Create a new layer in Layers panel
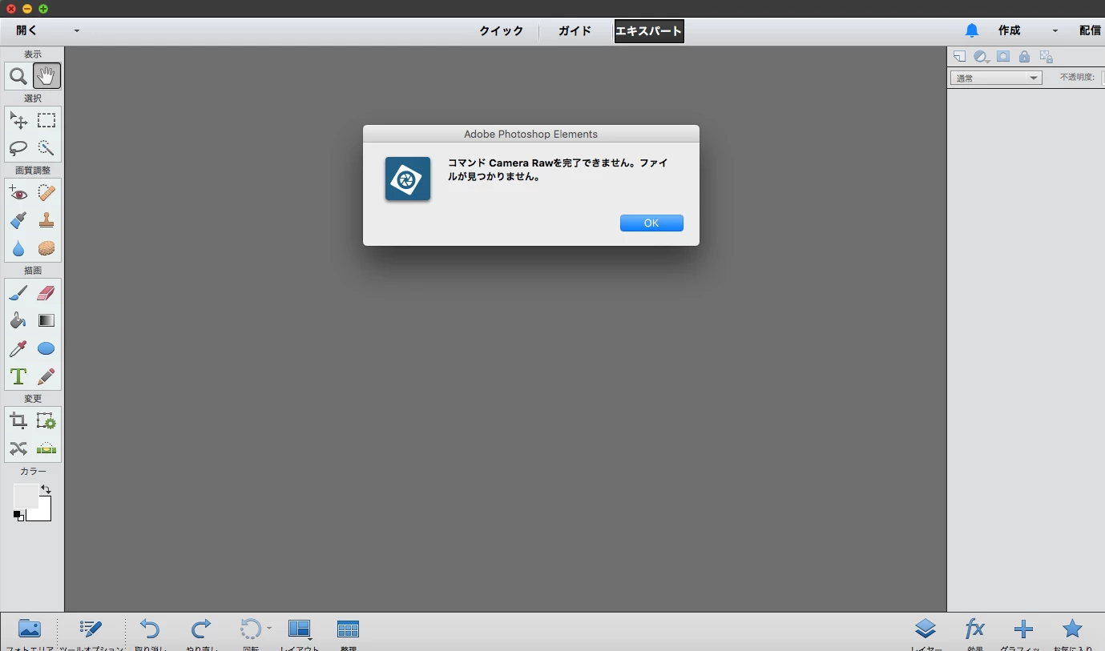Screen dimensions: 1105x651 pyautogui.click(x=959, y=57)
